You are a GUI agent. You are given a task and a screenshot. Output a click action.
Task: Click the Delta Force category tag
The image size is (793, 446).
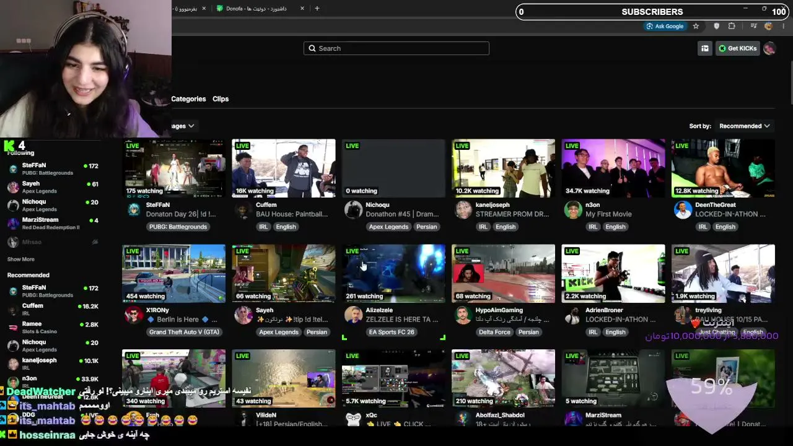pos(494,332)
